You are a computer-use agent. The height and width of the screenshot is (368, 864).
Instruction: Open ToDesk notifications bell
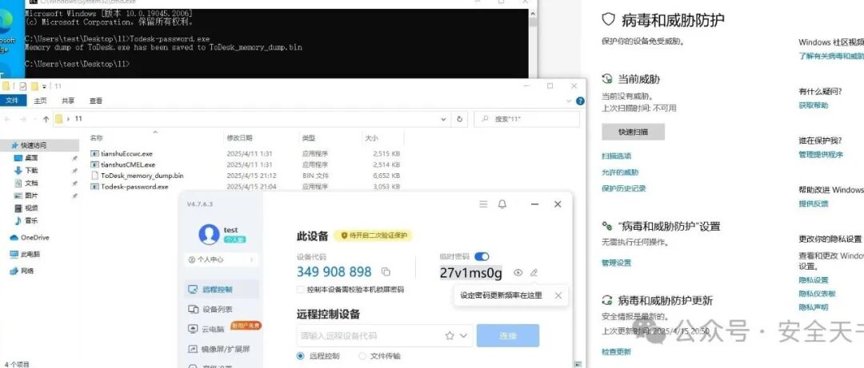coord(502,204)
